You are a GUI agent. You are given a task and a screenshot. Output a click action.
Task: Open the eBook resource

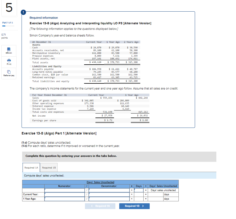point(9,51)
